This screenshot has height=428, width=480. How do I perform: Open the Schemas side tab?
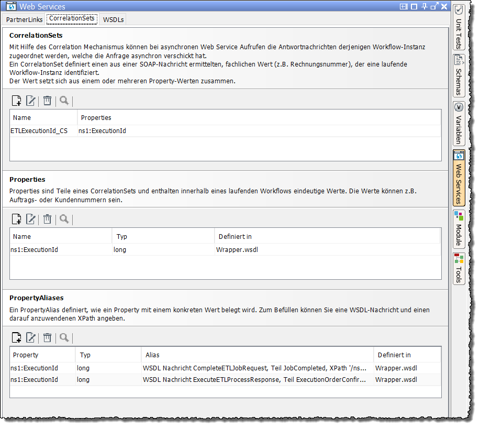(459, 75)
